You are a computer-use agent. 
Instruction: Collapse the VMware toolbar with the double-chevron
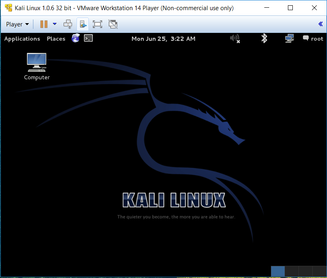pos(320,24)
